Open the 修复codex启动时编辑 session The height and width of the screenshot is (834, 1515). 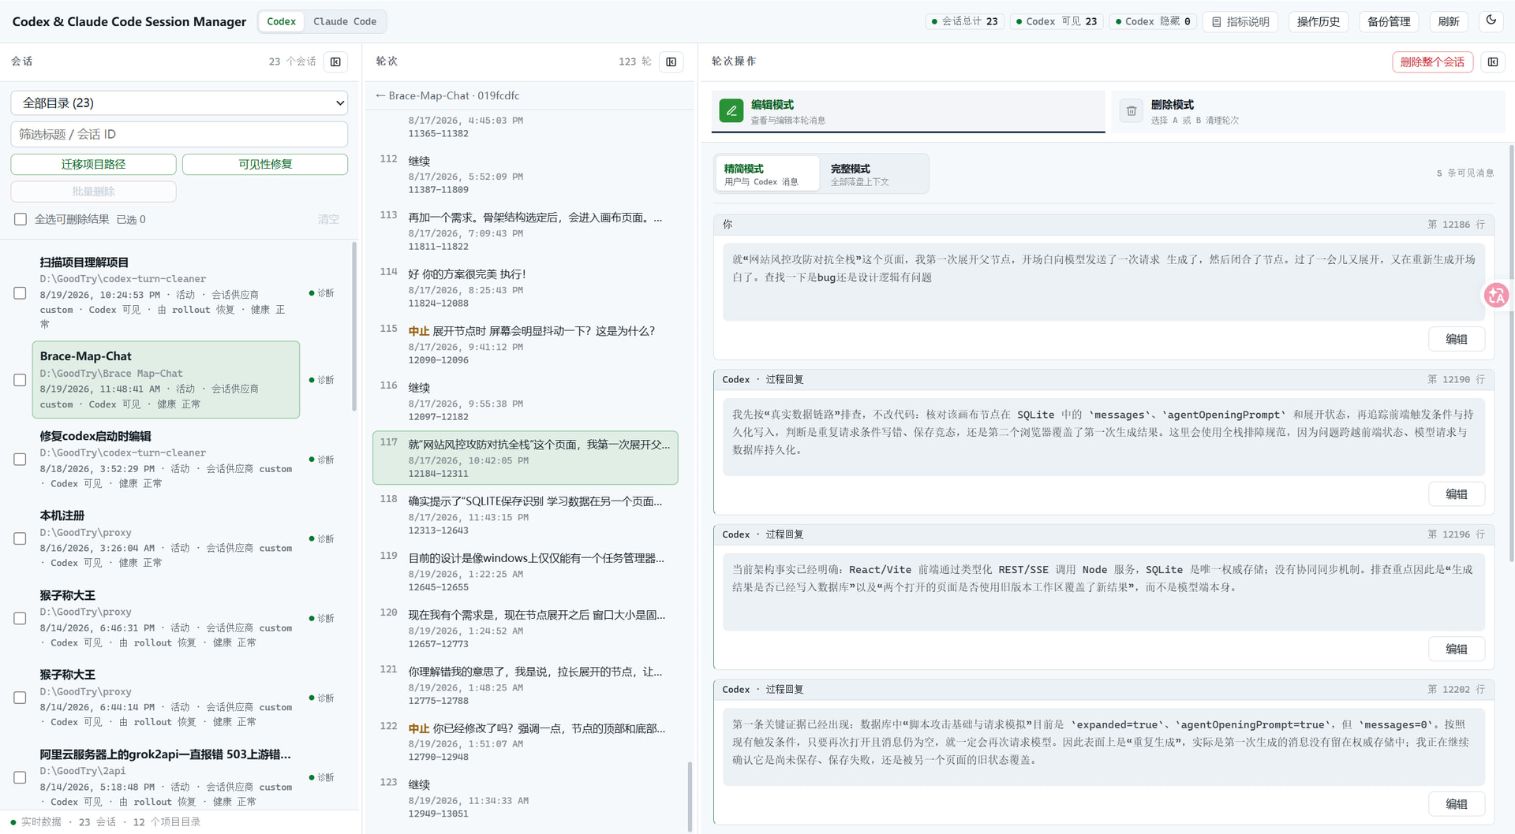pyautogui.click(x=166, y=459)
